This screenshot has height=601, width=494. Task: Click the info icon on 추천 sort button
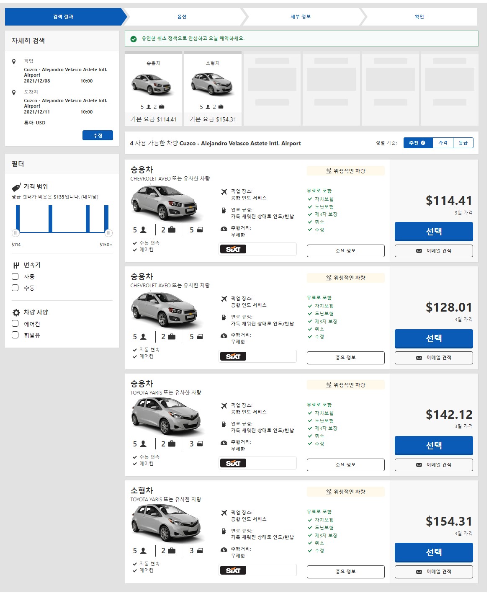point(423,143)
